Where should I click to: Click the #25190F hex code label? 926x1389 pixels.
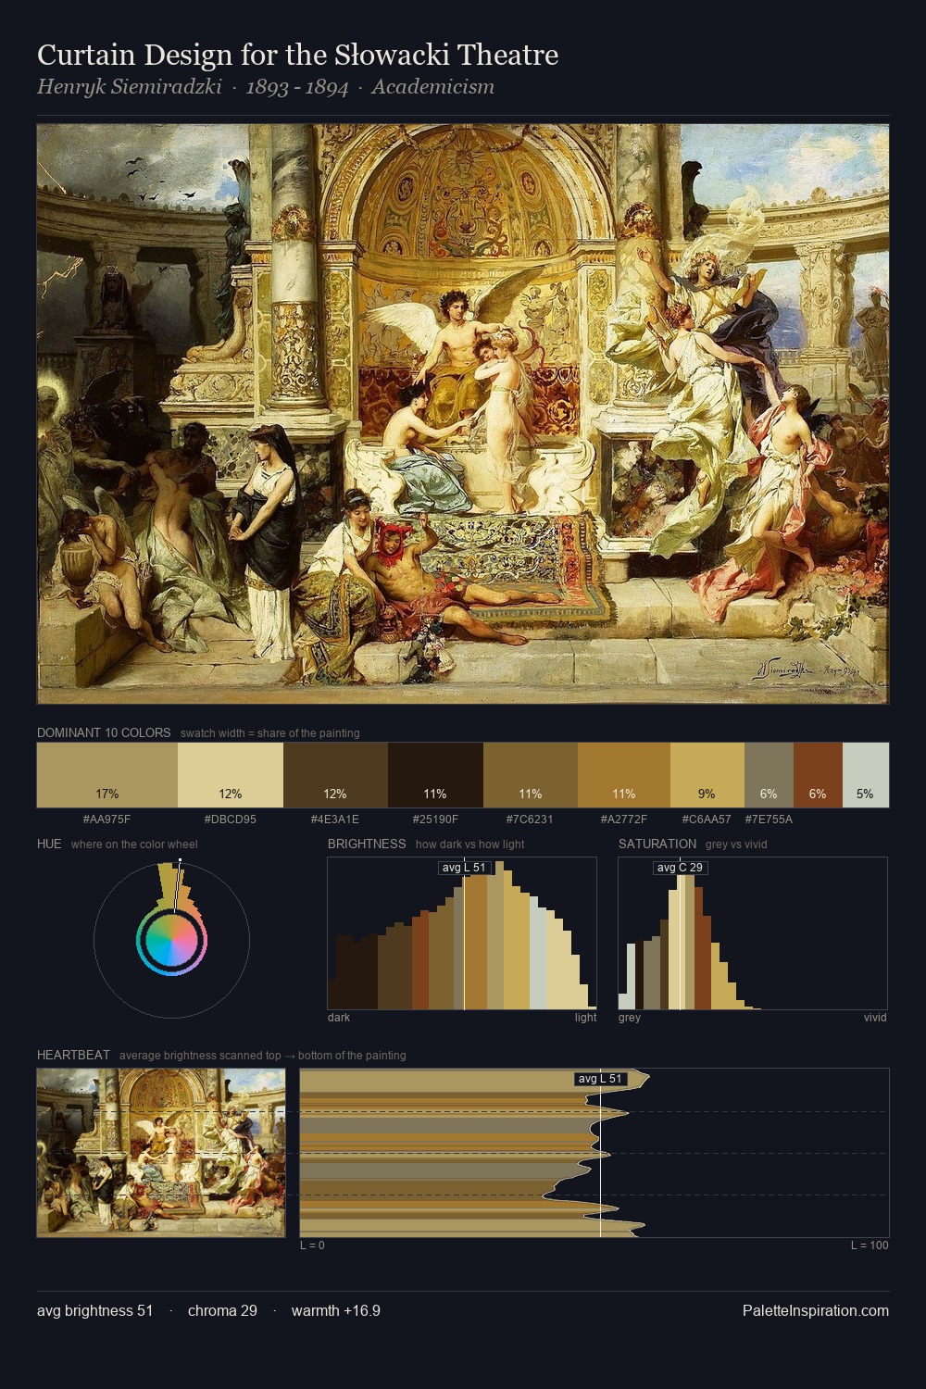click(x=435, y=820)
